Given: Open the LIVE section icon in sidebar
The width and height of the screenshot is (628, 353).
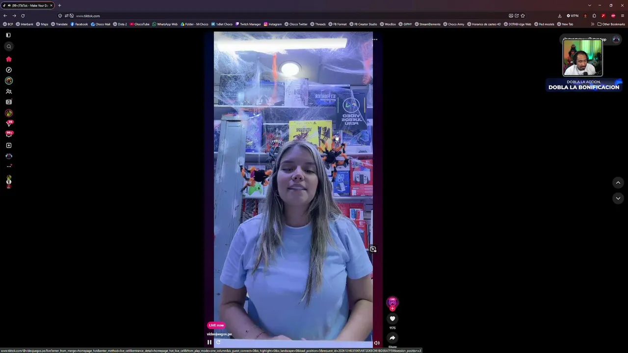Looking at the screenshot, I should point(9,102).
